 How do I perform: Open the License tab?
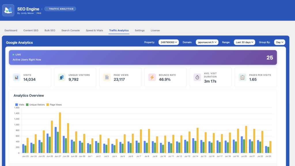coord(155,30)
